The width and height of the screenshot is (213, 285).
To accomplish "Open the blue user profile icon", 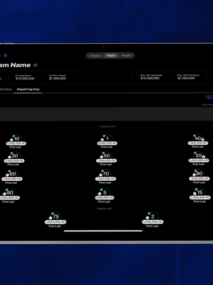I will click(x=6, y=55).
